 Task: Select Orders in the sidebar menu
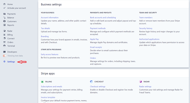10,42
